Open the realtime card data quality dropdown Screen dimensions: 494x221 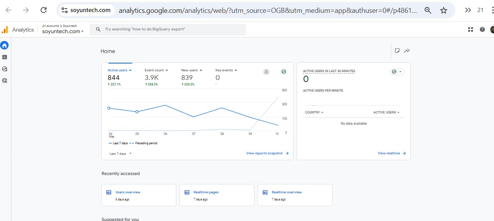(397, 72)
